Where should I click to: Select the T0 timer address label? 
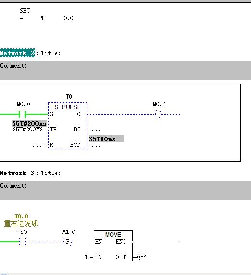69,97
